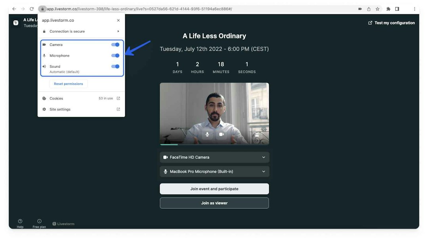The height and width of the screenshot is (242, 428).
Task: Click the Site settings external link icon
Action: click(x=118, y=109)
